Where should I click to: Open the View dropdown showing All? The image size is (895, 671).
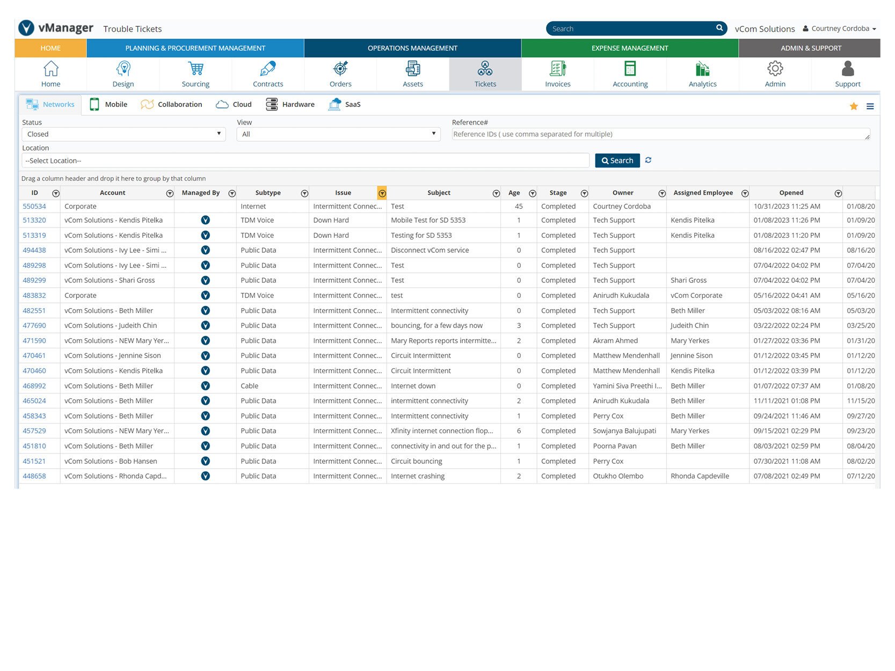pos(338,134)
